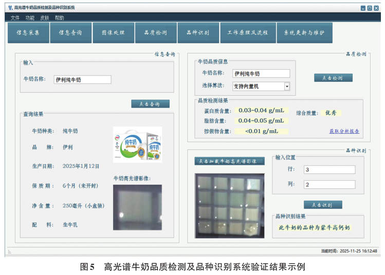Image resolution: width=385 pixels, height=275 pixels.
Task: Open the 帮助 menu
Action: click(60, 17)
